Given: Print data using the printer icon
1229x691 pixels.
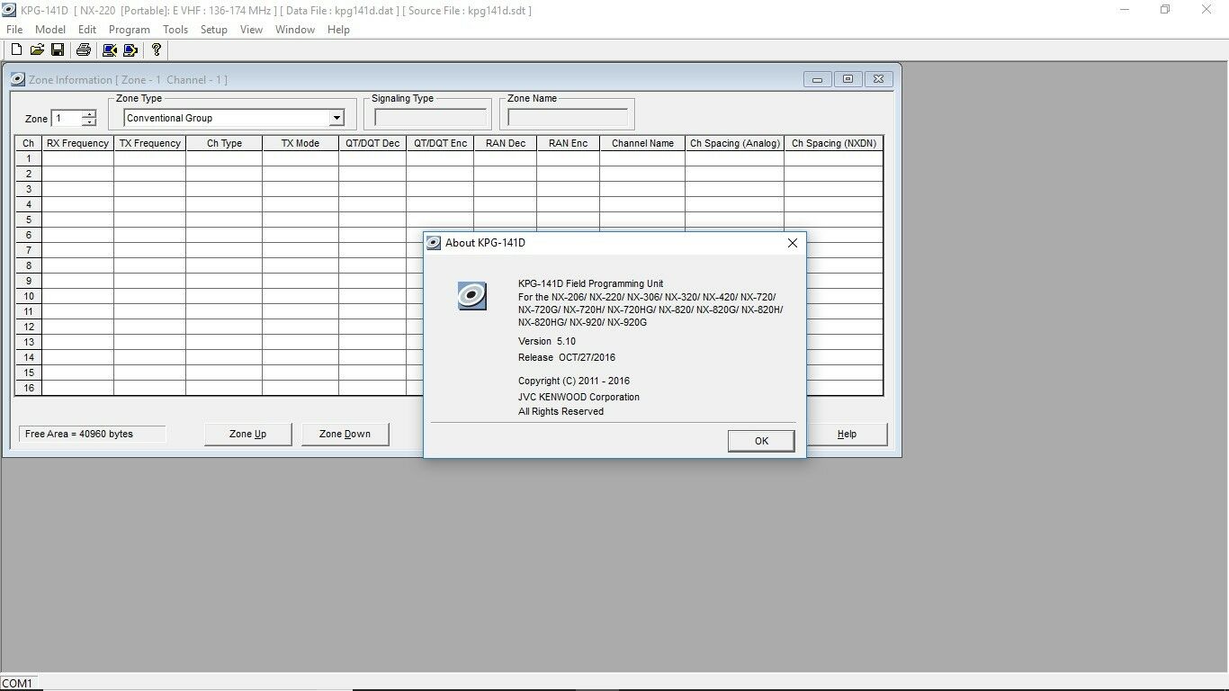Looking at the screenshot, I should coord(84,49).
